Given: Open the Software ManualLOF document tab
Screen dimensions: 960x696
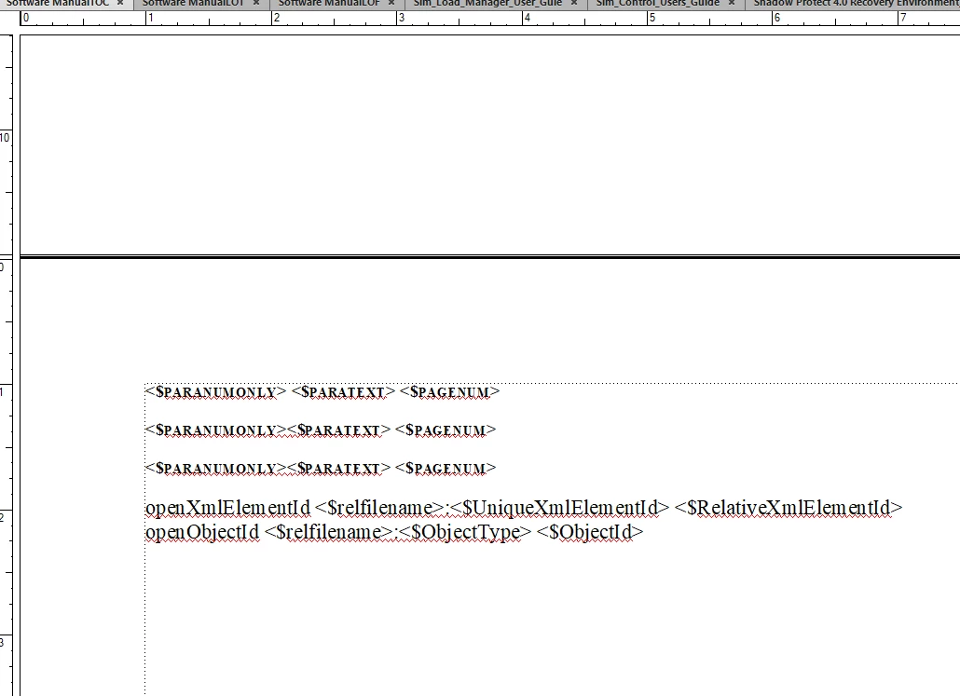Looking at the screenshot, I should point(329,3).
